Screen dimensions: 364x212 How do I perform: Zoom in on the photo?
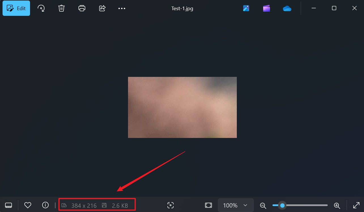click(337, 205)
